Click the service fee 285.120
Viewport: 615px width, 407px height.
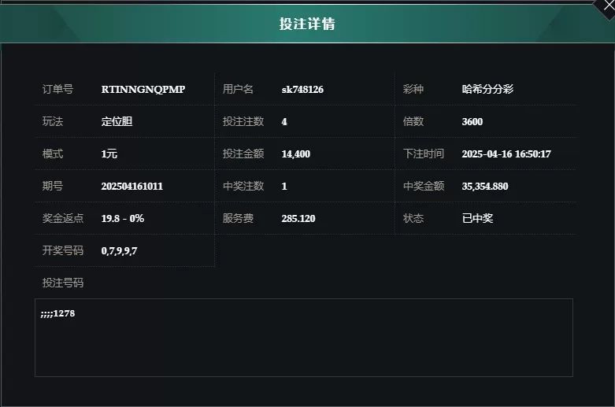pos(298,219)
